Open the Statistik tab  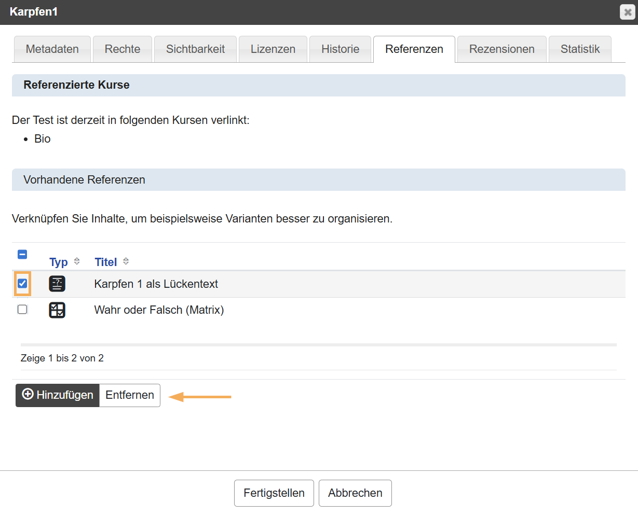580,49
